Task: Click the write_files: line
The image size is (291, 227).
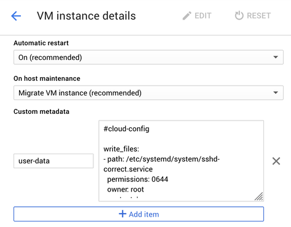Action: point(122,149)
